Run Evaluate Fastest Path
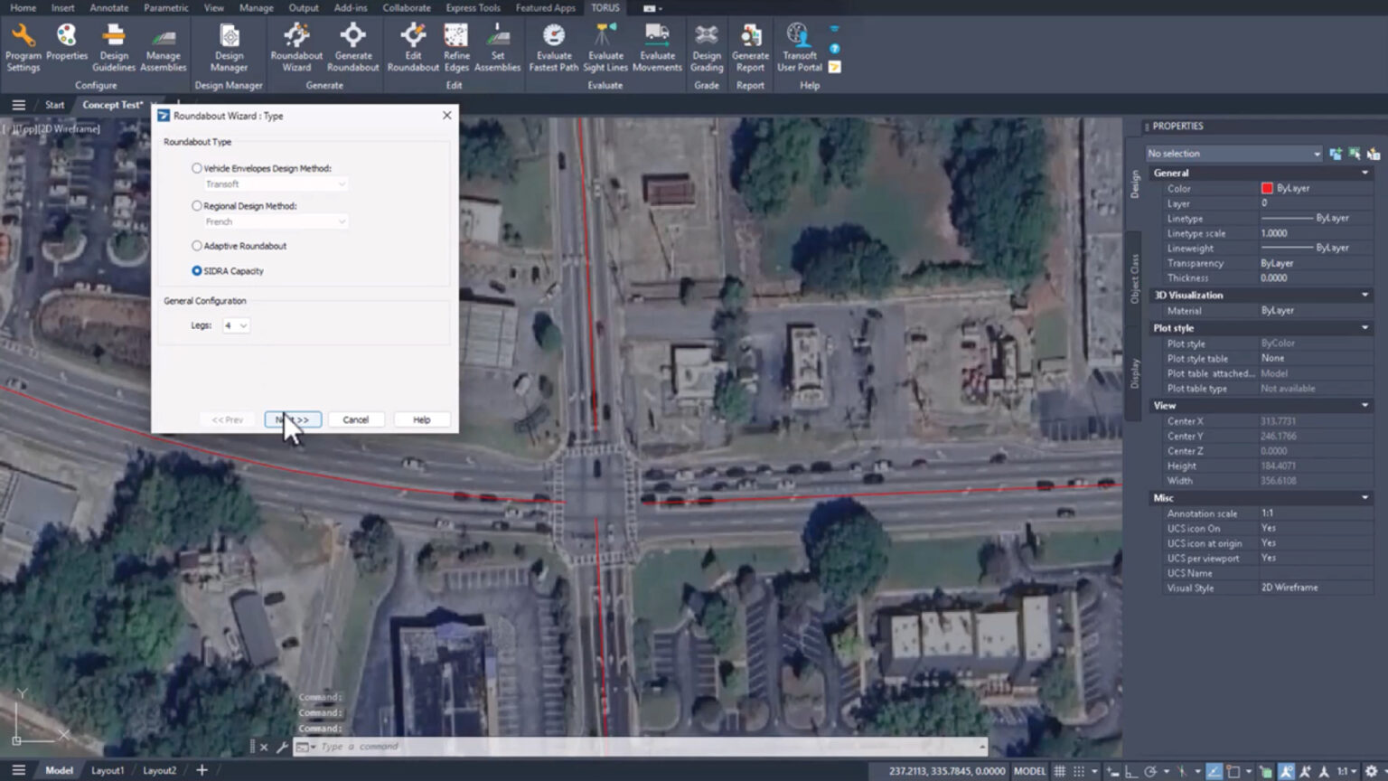This screenshot has width=1388, height=781. [553, 47]
